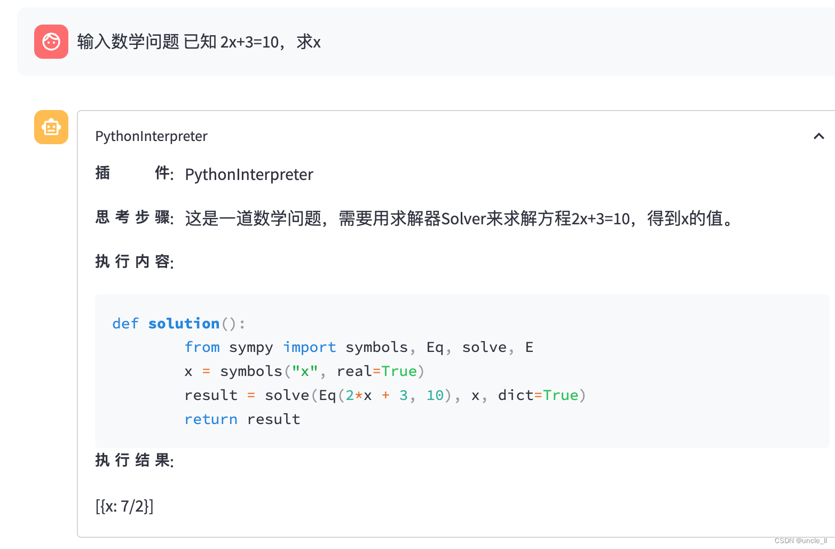Image resolution: width=835 pixels, height=549 pixels.
Task: Collapse the PythonInterpreter panel with the chevron
Action: click(818, 136)
